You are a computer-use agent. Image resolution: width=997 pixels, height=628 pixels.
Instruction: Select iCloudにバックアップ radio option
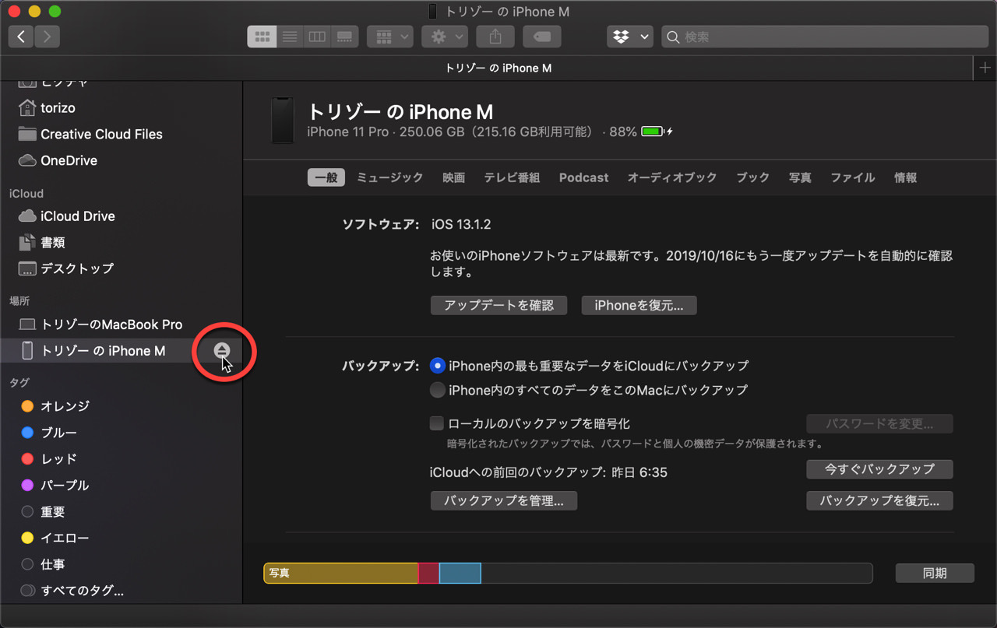tap(438, 365)
